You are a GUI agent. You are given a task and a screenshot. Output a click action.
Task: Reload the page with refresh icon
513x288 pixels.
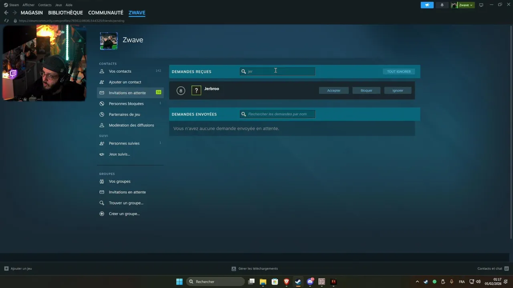coord(6,20)
